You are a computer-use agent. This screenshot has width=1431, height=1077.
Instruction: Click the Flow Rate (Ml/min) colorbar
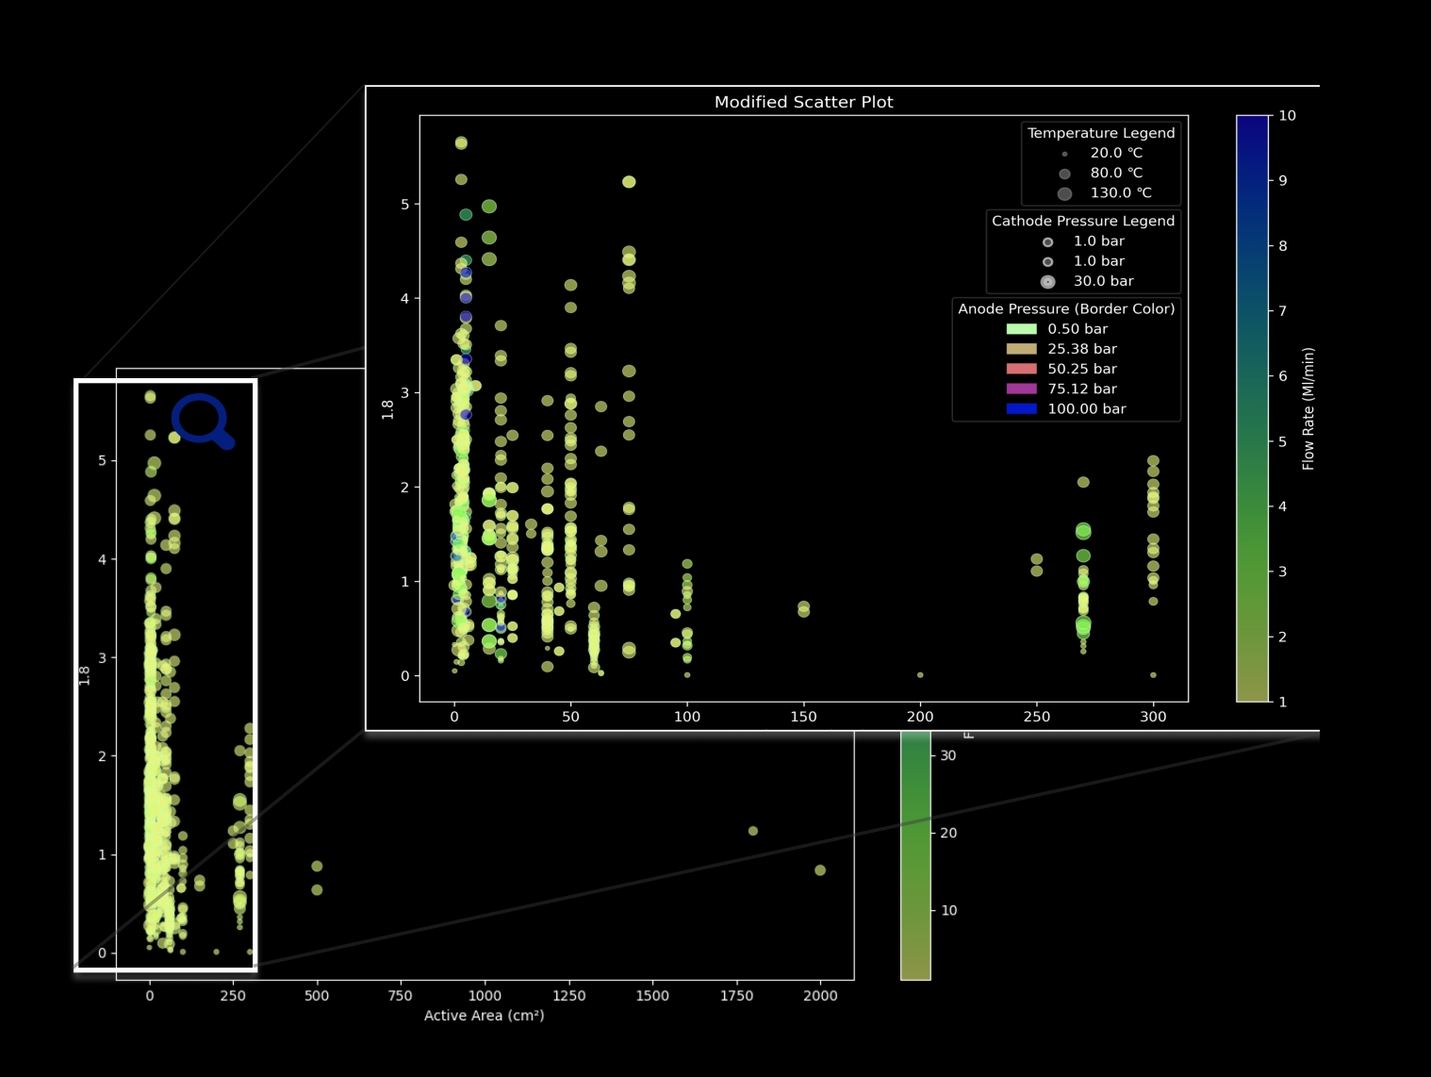tap(1252, 408)
